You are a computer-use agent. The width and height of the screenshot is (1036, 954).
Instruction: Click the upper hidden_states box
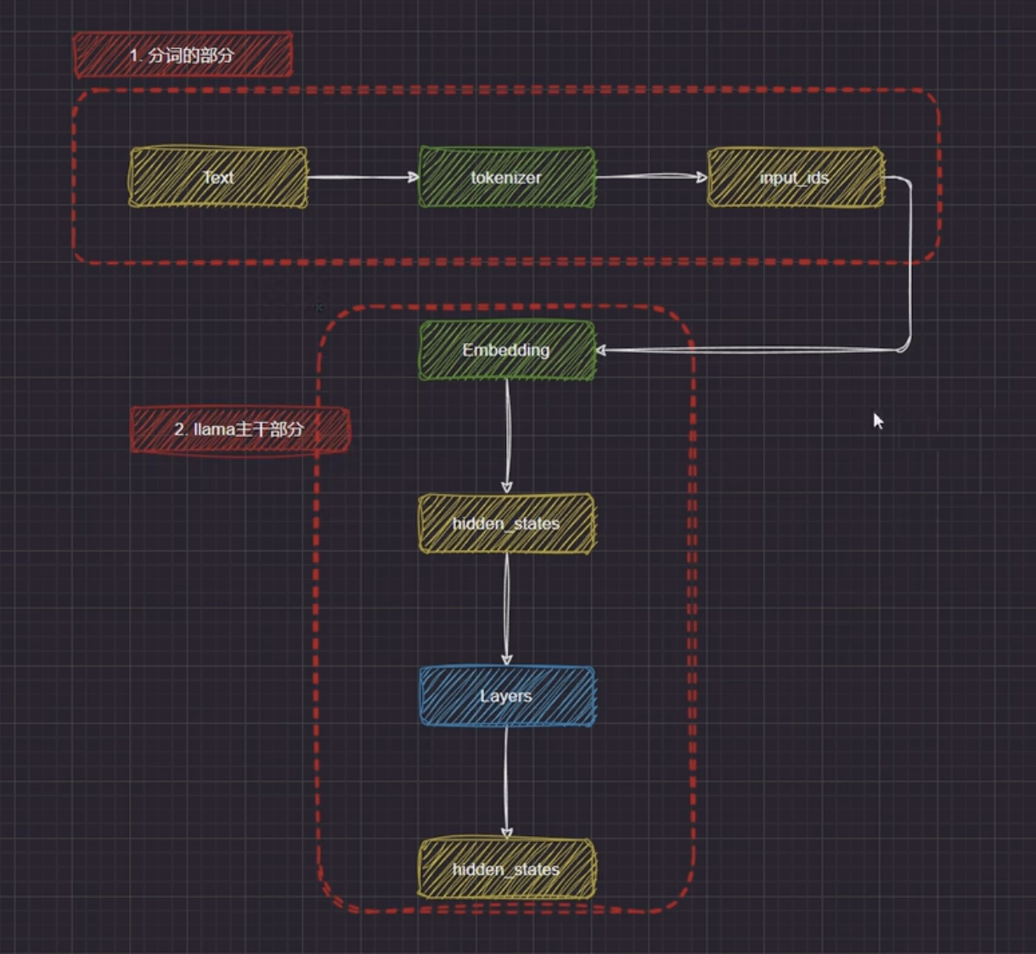(507, 524)
